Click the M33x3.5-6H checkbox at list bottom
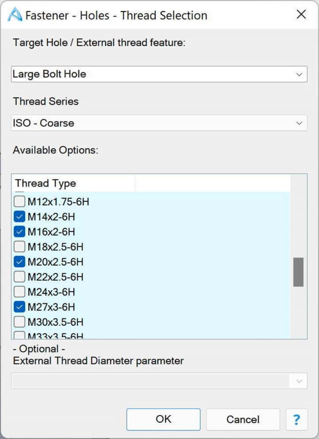This screenshot has height=439, width=319. [x=20, y=335]
